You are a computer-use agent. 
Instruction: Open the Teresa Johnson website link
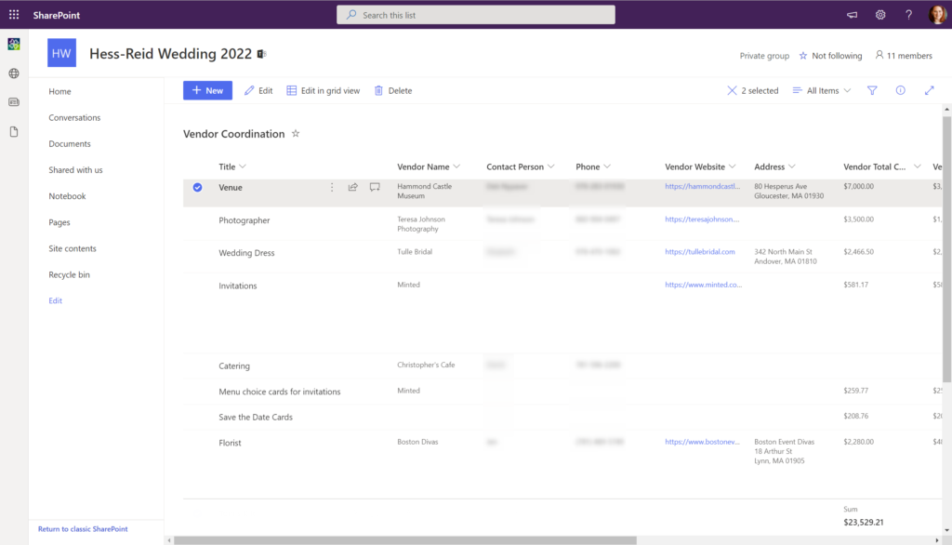pos(702,219)
